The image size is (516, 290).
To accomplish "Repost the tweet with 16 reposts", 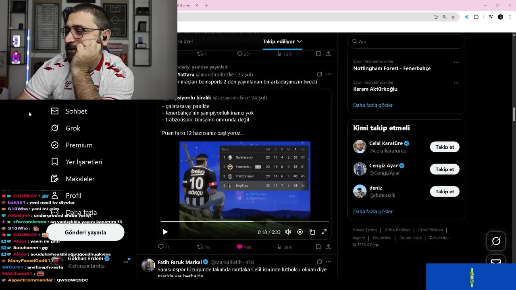I will click(x=203, y=247).
